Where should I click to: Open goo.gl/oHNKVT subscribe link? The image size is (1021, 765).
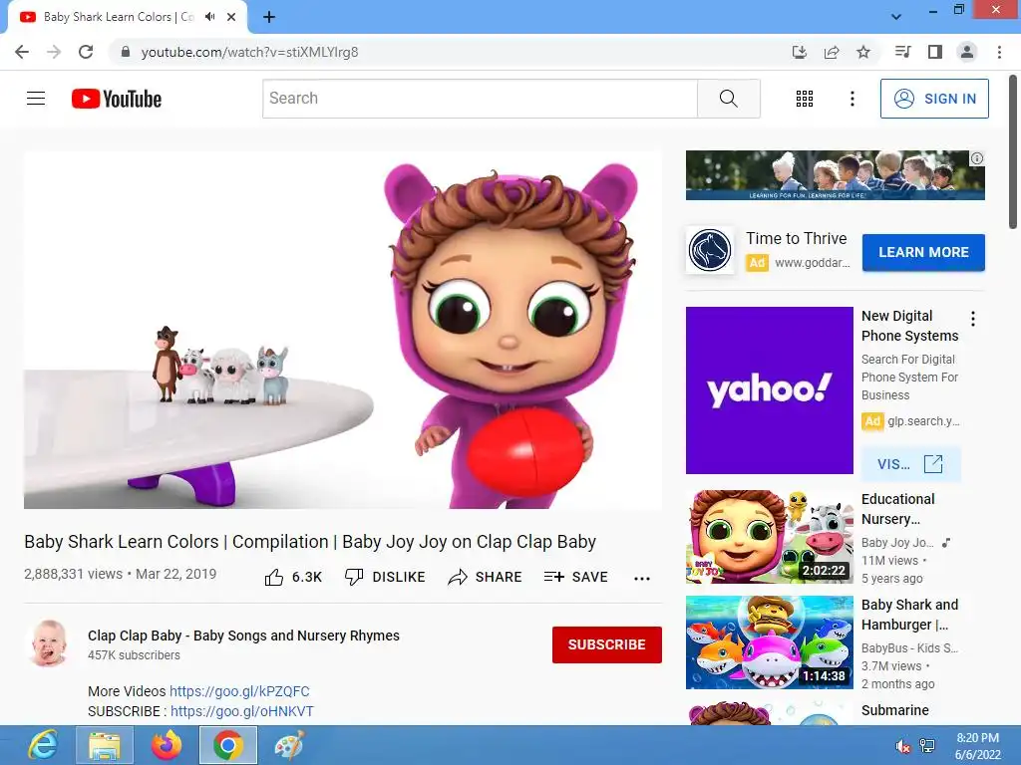(242, 711)
